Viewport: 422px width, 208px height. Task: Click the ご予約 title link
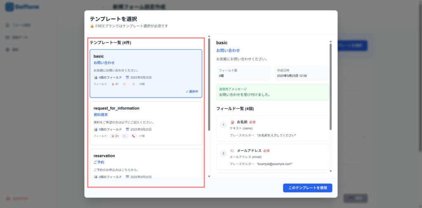click(99, 162)
